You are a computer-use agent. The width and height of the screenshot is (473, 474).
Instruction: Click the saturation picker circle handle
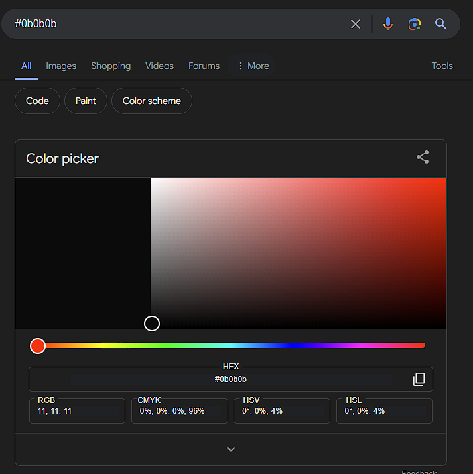point(152,324)
